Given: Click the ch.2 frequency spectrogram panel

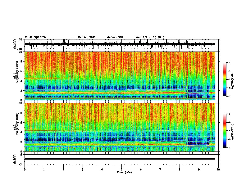Looking at the screenshot, I should (120, 127).
